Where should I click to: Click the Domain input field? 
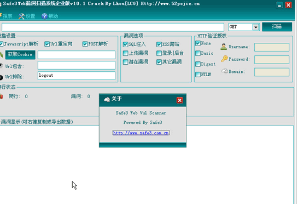click(x=272, y=72)
